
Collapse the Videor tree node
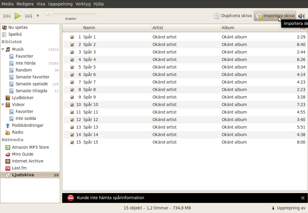click(3, 105)
